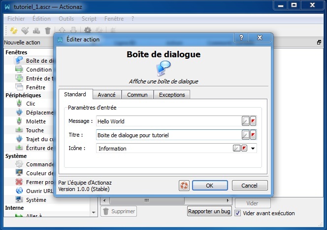The height and width of the screenshot is (230, 327).
Task: Expand the Icône dropdown arrow
Action: point(253,148)
